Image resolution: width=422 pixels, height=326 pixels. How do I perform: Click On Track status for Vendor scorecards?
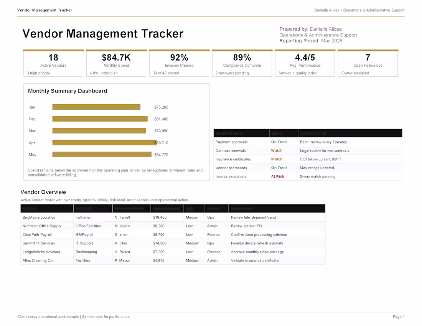point(279,168)
